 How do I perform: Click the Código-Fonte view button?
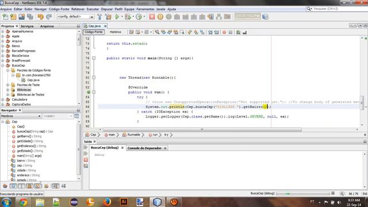93,32
